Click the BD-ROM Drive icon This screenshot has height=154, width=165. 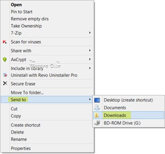coord(97,123)
